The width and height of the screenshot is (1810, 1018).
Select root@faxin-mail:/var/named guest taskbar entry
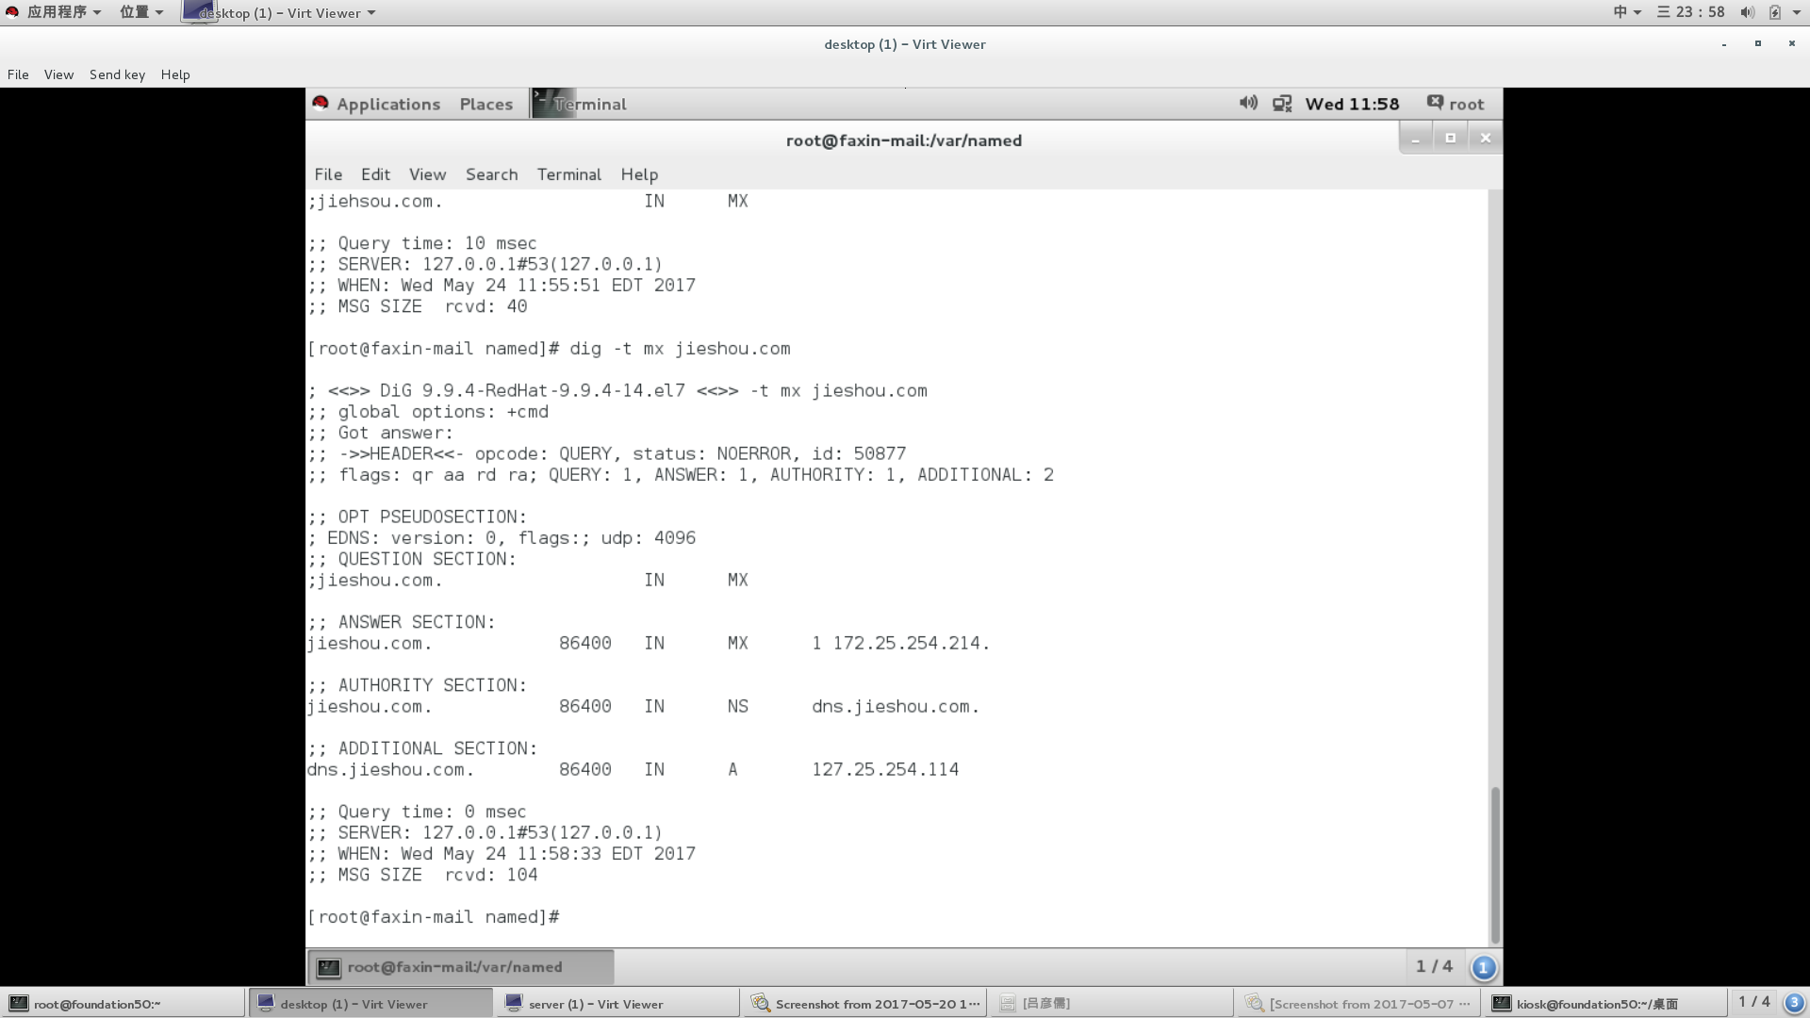(461, 967)
